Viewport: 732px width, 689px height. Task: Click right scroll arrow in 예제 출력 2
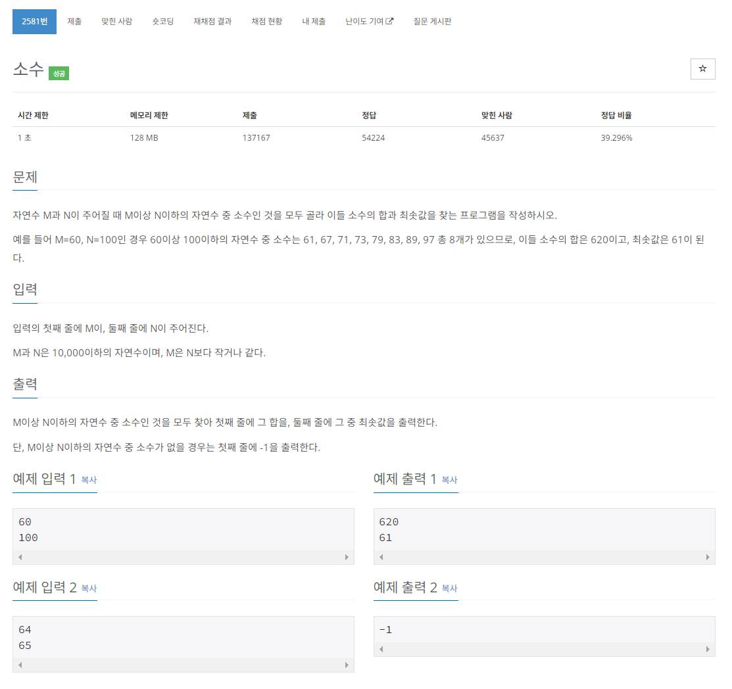(707, 649)
